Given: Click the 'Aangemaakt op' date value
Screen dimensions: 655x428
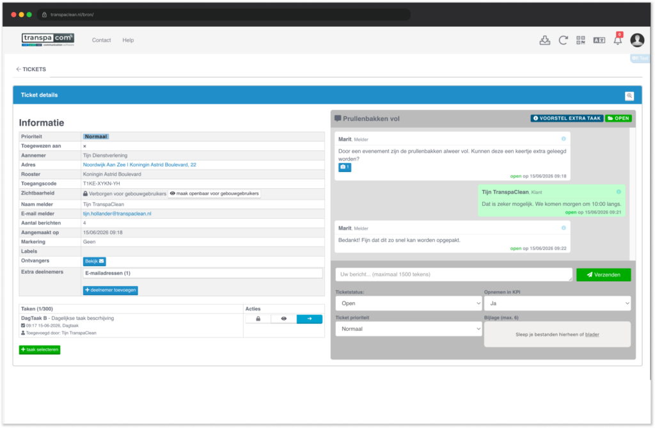Looking at the screenshot, I should click(103, 232).
